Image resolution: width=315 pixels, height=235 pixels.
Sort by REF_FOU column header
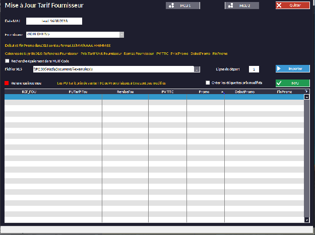point(29,92)
